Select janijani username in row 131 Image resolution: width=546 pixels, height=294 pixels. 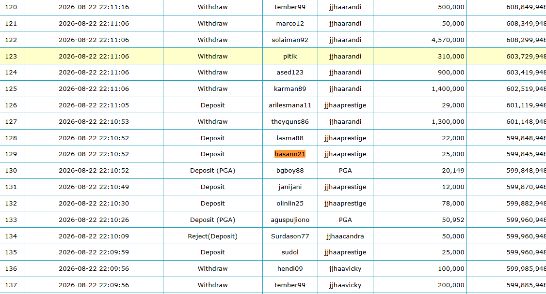pos(289,187)
